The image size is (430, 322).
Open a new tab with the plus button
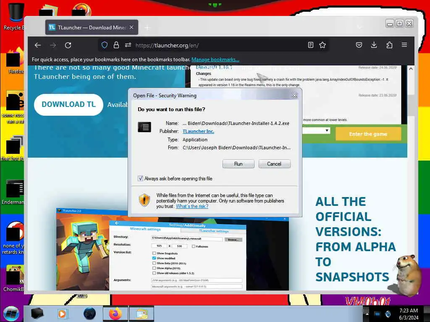tap(147, 28)
